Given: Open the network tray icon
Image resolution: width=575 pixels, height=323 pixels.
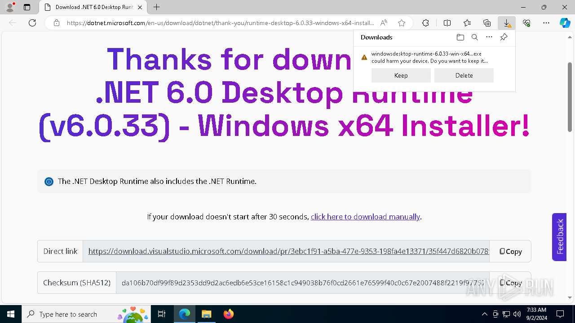Looking at the screenshot, I should click(506, 314).
